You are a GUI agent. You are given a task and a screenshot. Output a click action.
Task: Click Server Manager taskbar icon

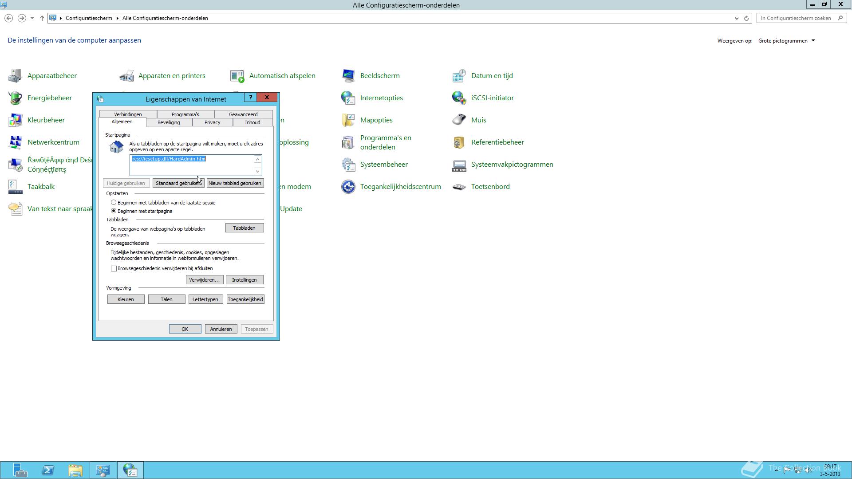20,470
